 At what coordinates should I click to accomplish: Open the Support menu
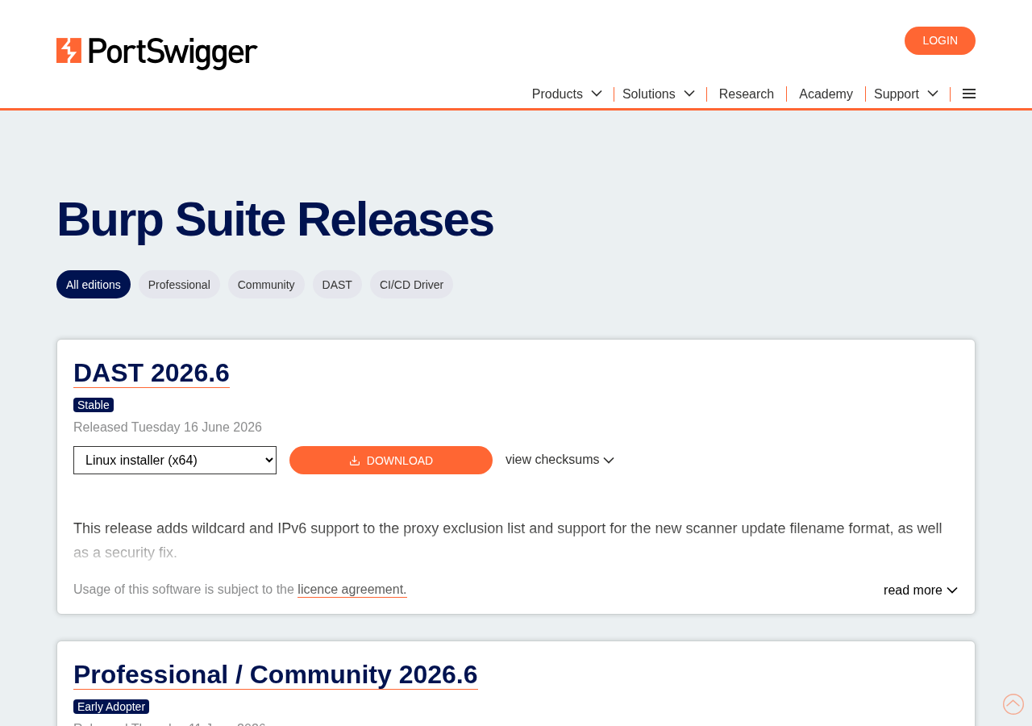(897, 94)
